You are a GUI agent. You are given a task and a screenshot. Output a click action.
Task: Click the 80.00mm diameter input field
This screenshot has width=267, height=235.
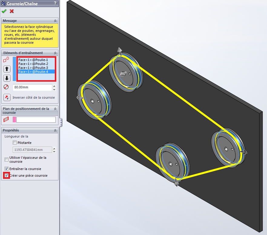32,87
